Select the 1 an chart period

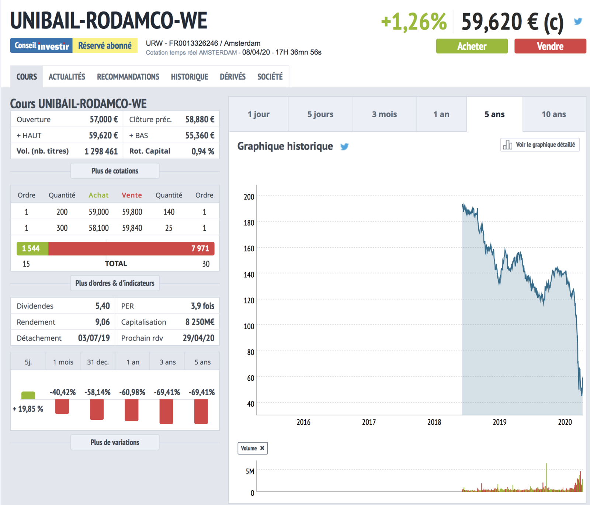[441, 114]
